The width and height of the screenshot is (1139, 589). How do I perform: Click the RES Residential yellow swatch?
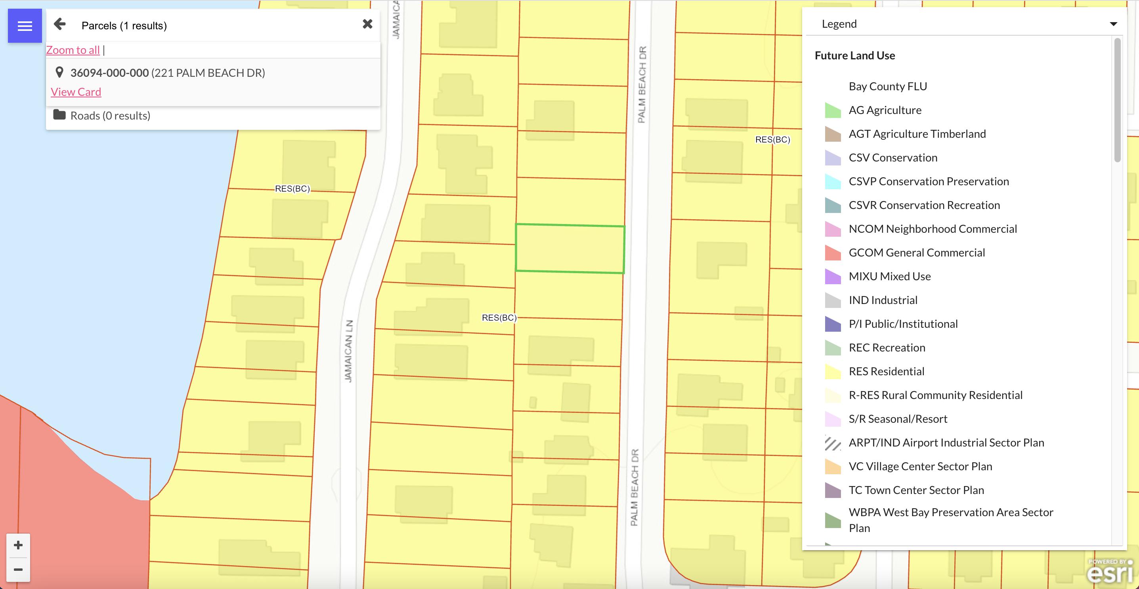(833, 371)
